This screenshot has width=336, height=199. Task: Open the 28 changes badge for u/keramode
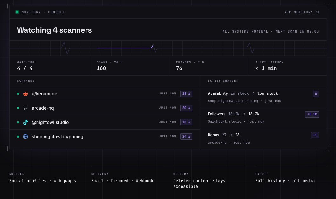pos(186,94)
